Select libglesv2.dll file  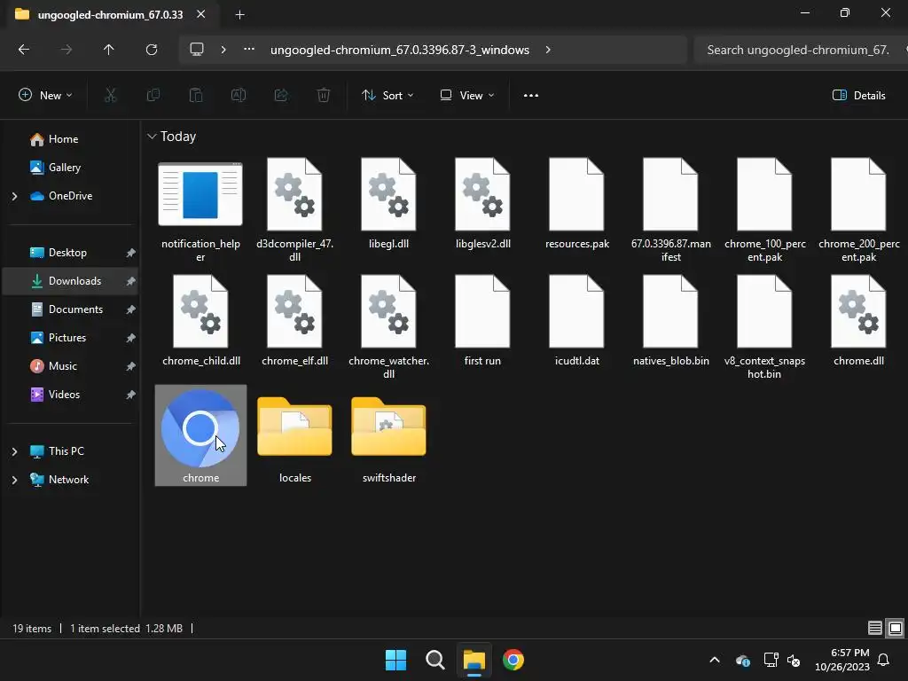483,205
